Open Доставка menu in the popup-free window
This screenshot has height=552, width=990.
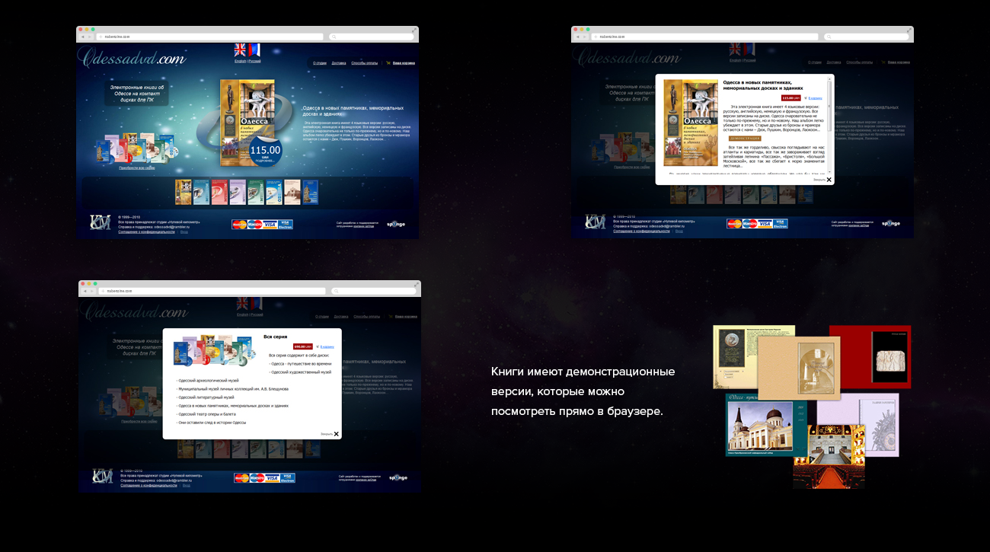pyautogui.click(x=340, y=62)
